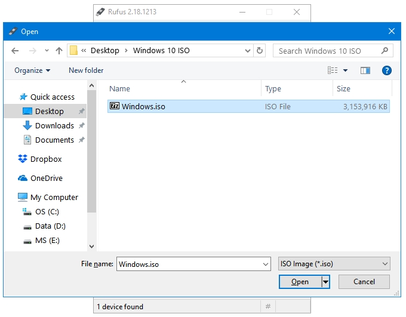Click the folder icon in address bar
This screenshot has height=317, width=406.
[73, 50]
